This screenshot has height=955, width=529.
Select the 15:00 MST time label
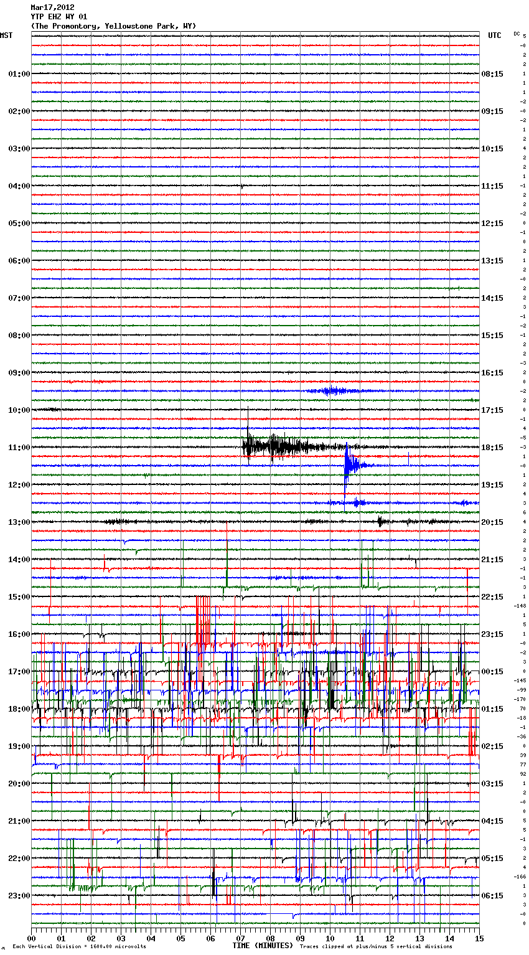(x=19, y=597)
